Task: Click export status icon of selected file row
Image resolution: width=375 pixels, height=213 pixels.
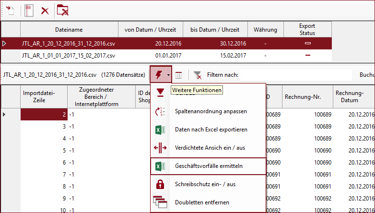Action: [x=308, y=43]
